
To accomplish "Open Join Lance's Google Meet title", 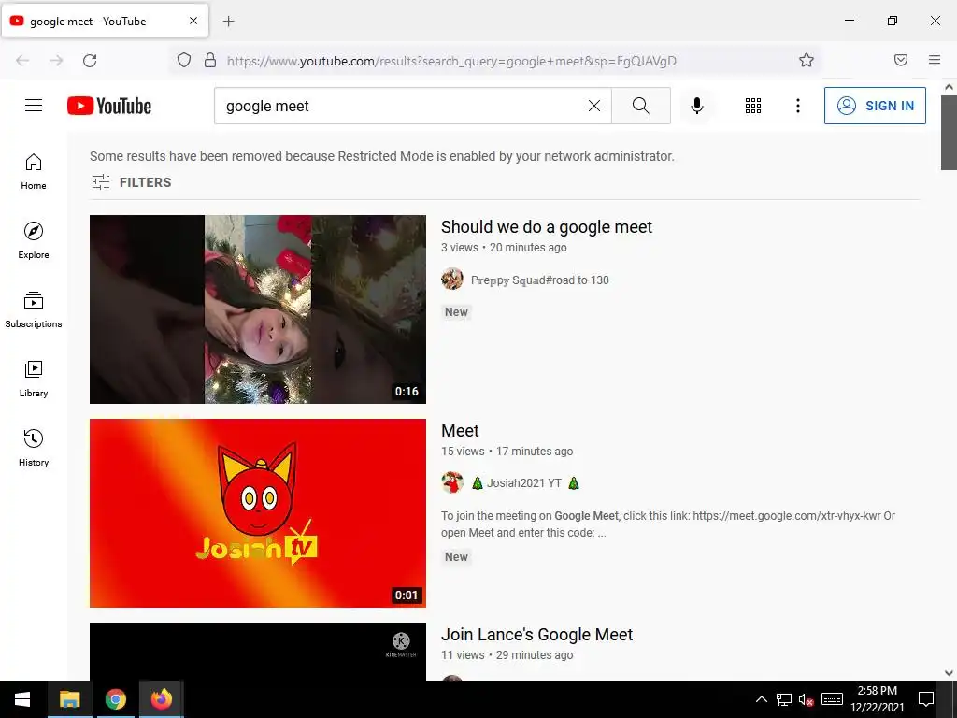I will click(x=536, y=635).
